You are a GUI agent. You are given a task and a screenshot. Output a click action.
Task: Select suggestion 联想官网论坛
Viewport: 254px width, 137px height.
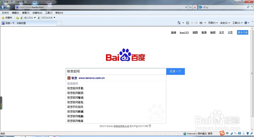pos(116,102)
